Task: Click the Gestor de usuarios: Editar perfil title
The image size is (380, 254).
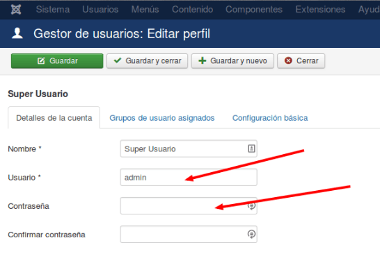Action: (122, 34)
